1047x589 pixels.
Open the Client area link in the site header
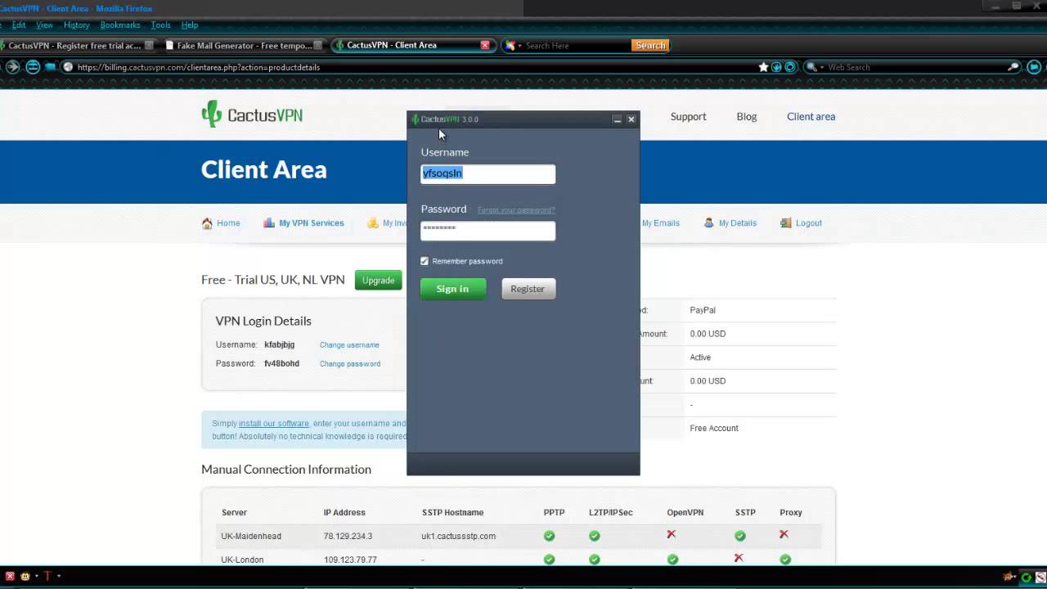pos(811,117)
